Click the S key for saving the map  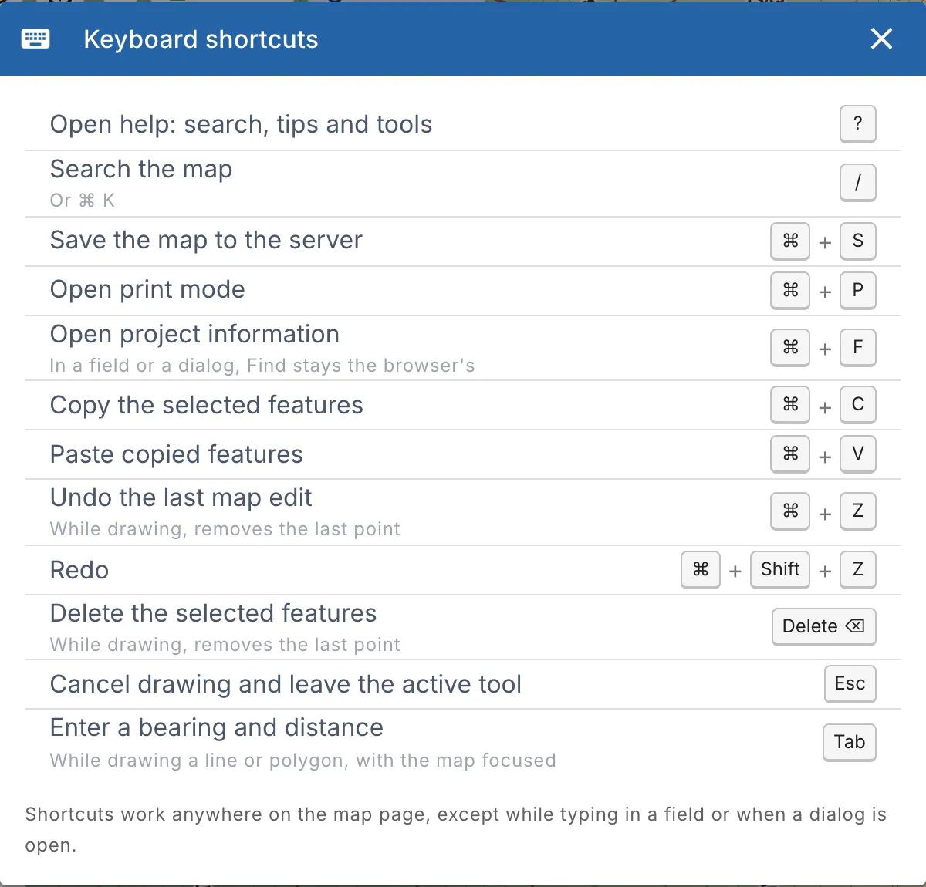point(858,241)
